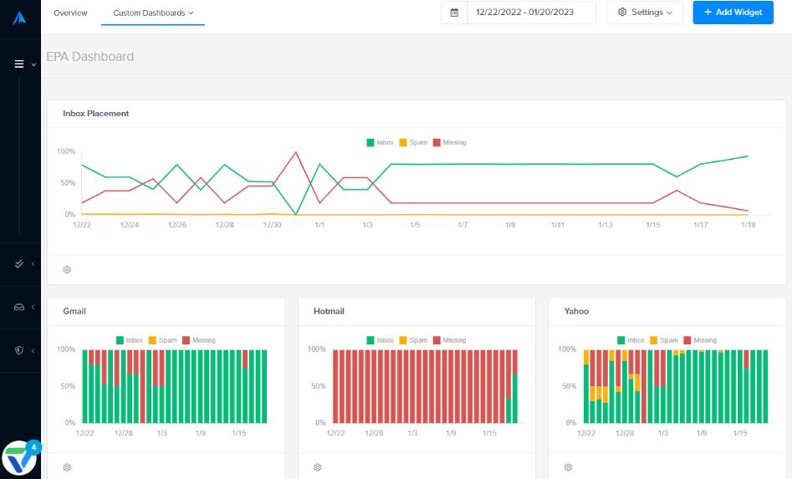The image size is (792, 479).
Task: Click the Add Widget button
Action: point(733,13)
